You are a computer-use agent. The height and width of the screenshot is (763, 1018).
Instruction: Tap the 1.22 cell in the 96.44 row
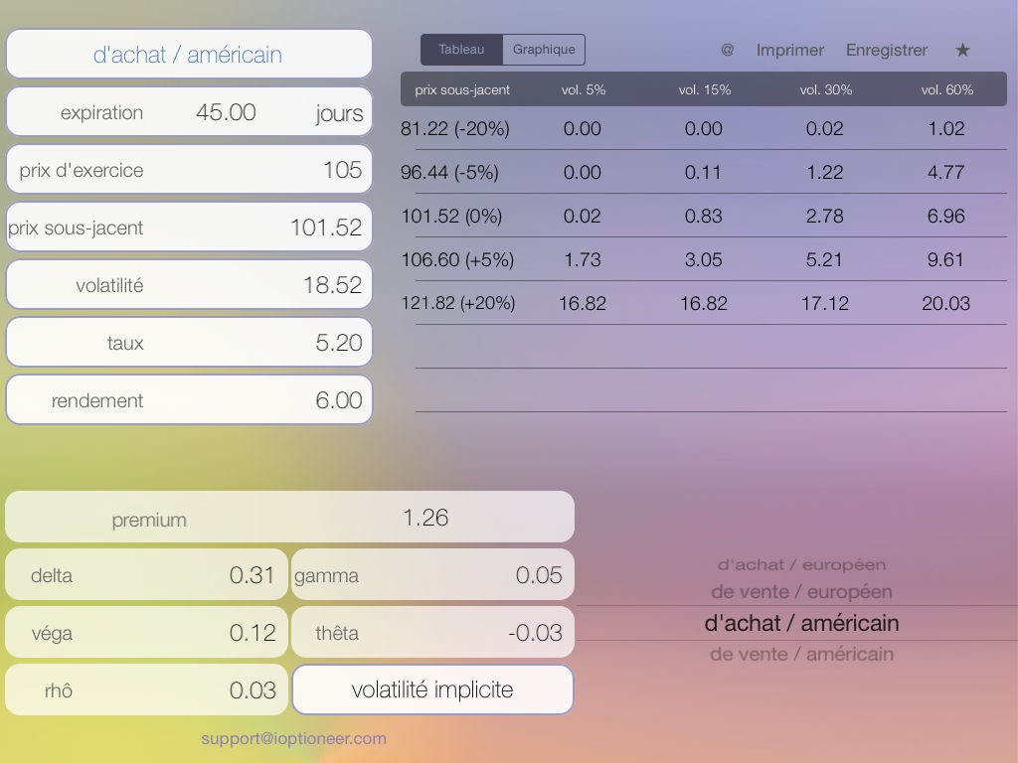click(x=824, y=172)
